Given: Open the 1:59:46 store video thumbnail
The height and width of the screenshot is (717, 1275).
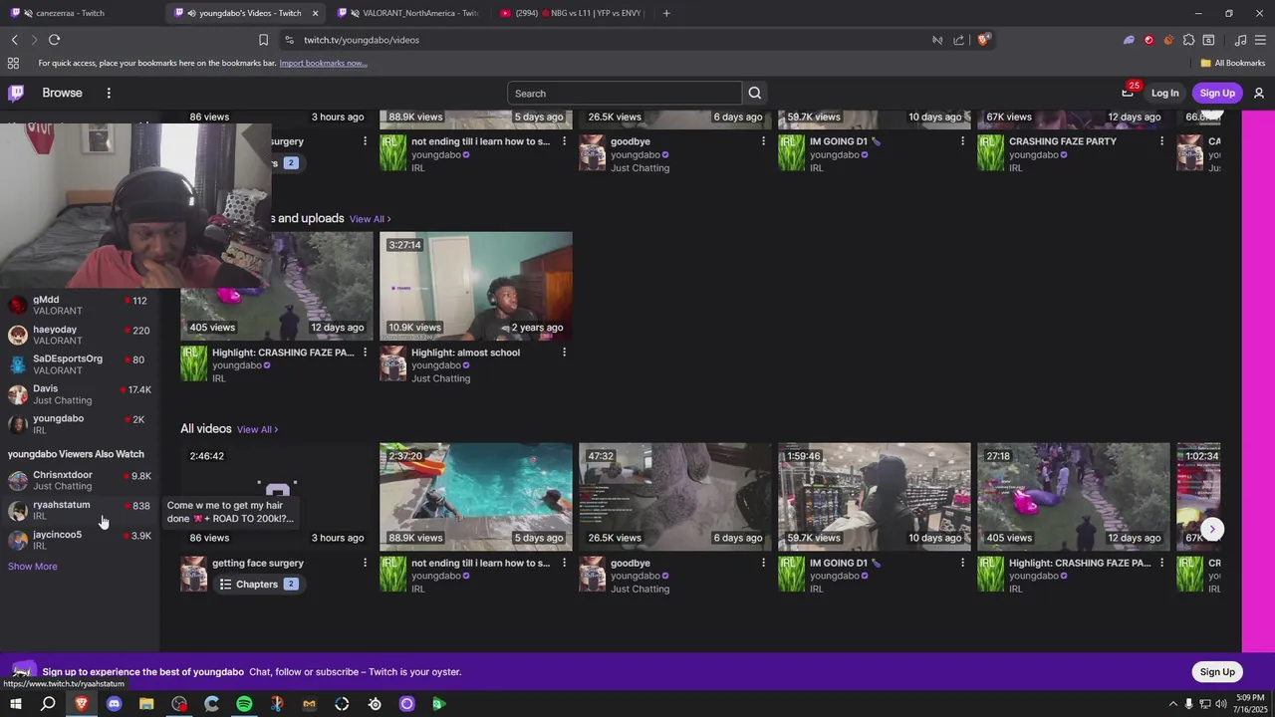Looking at the screenshot, I should point(875,497).
